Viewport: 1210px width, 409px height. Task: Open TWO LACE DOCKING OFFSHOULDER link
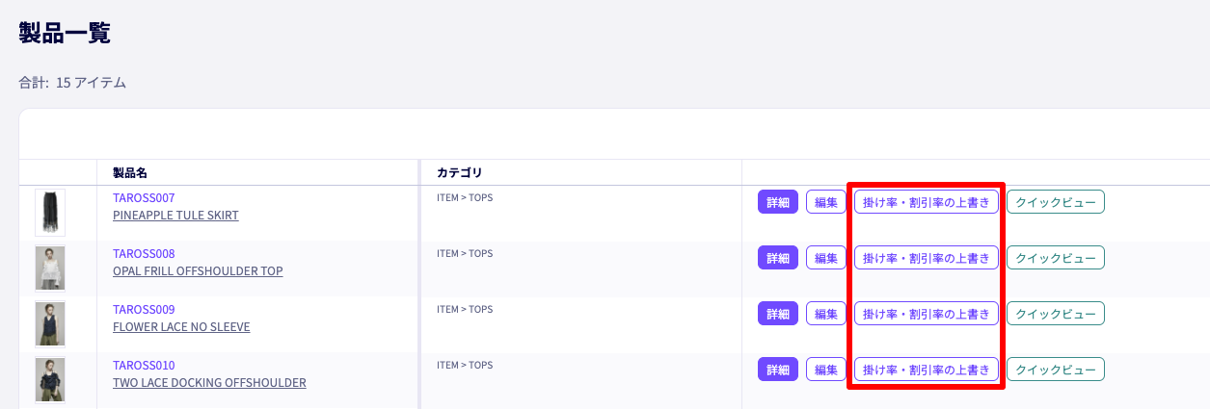[x=209, y=383]
